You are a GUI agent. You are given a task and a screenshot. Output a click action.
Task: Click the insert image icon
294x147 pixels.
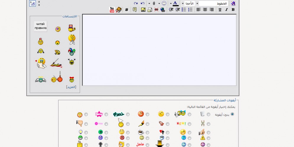pos(143,10)
